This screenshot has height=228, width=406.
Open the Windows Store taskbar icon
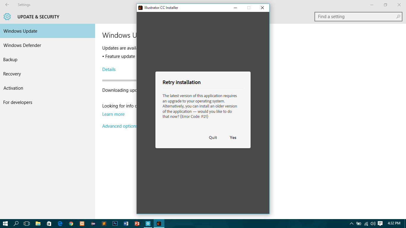click(49, 224)
